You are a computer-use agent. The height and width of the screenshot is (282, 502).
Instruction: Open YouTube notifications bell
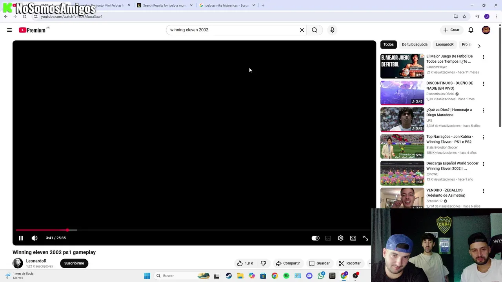pos(471,30)
